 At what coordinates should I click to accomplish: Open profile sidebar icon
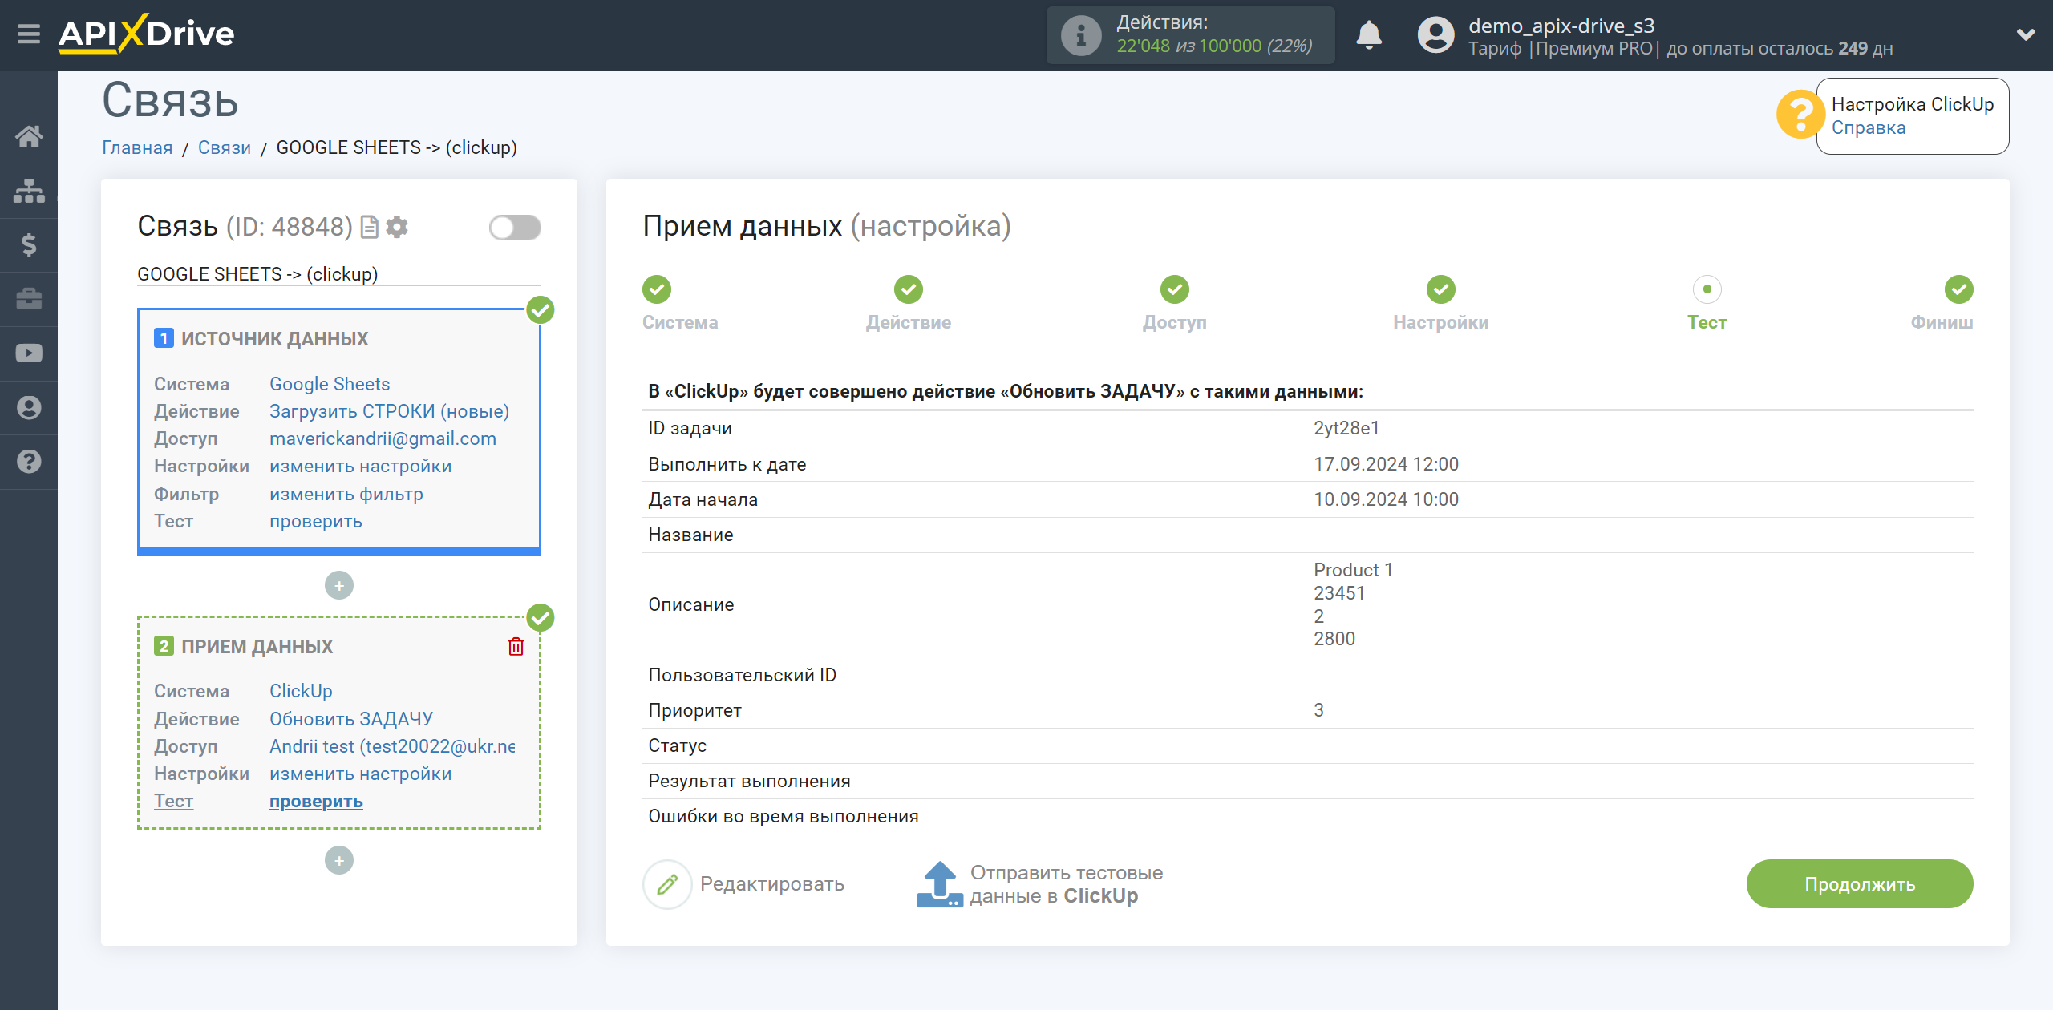click(x=29, y=407)
